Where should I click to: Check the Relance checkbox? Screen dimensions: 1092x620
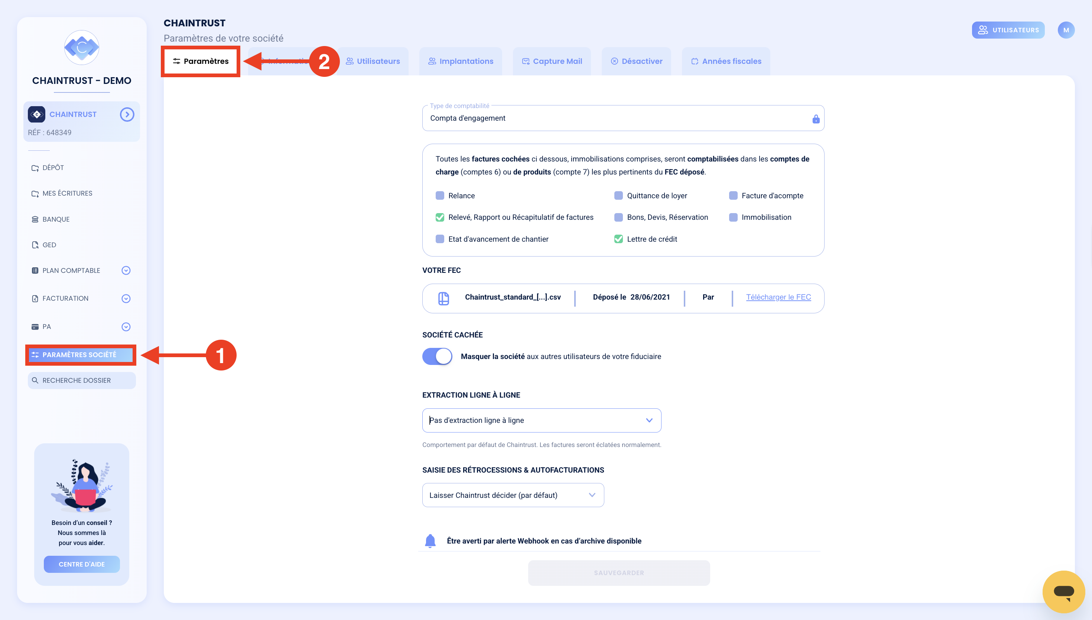(x=440, y=195)
